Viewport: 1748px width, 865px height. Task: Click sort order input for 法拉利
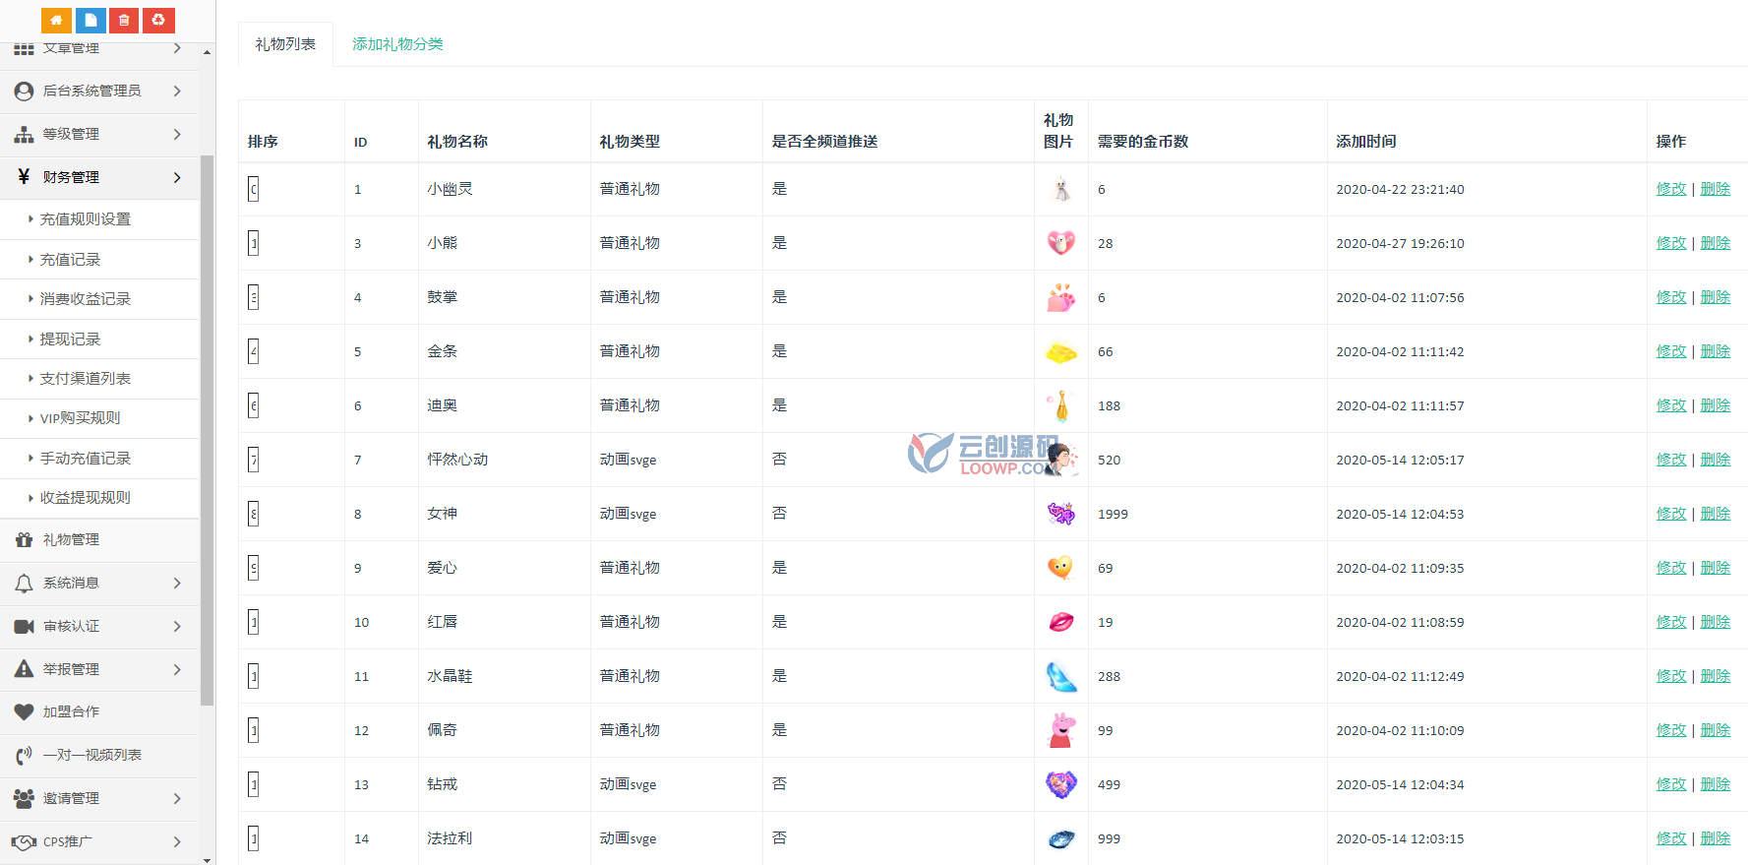(x=253, y=838)
